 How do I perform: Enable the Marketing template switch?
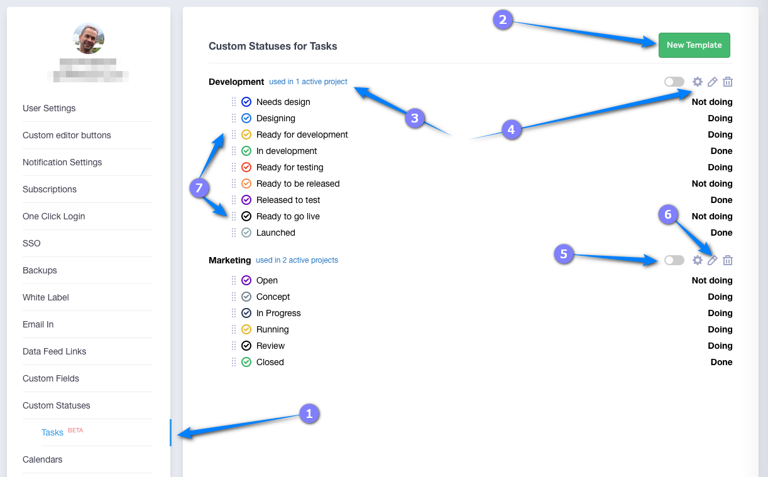(x=674, y=260)
